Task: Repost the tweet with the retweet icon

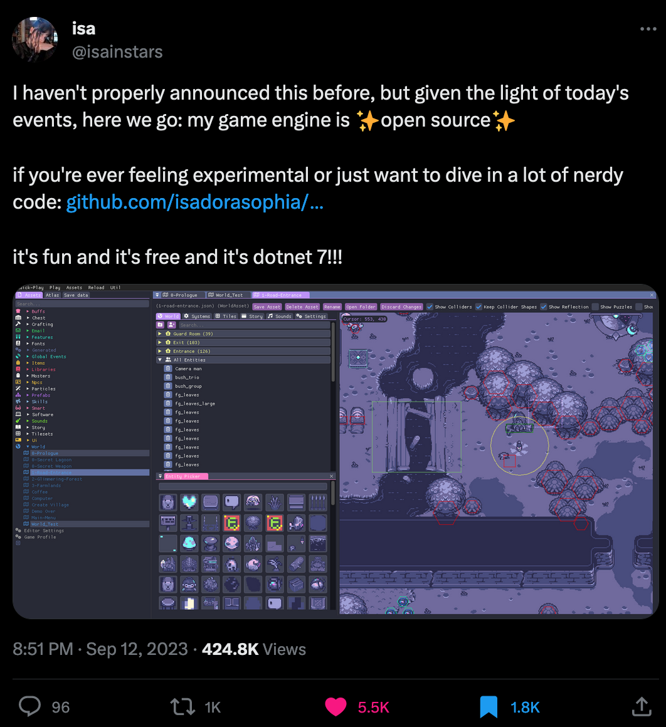Action: coord(182,706)
